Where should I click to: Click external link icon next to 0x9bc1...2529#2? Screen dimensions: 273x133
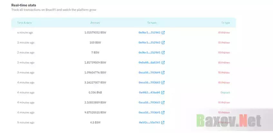(x=163, y=43)
